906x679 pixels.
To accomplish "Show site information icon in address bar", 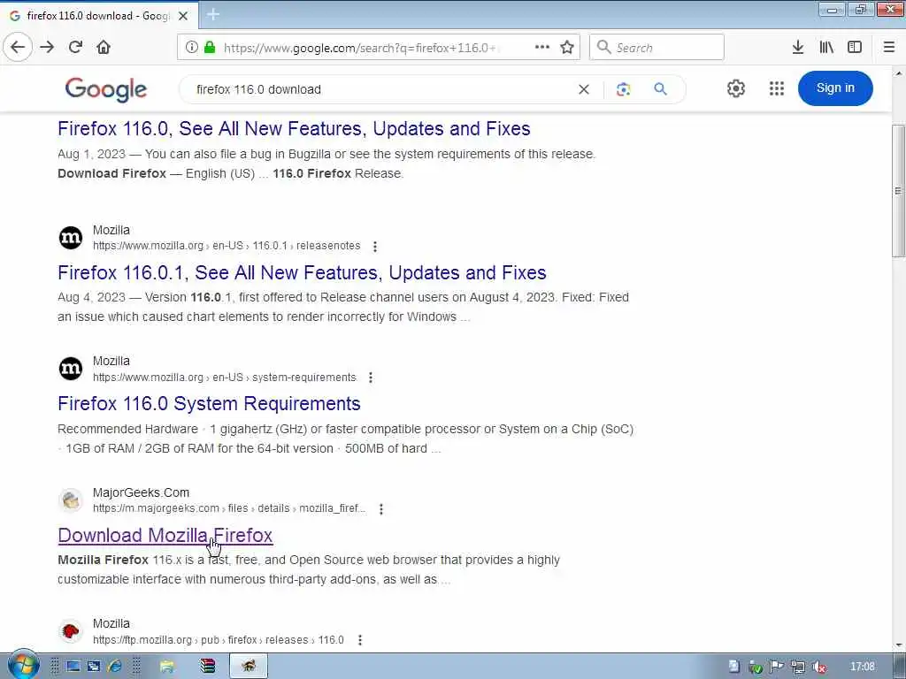I will [x=192, y=48].
